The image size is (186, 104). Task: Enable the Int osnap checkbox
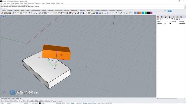coord(24,101)
